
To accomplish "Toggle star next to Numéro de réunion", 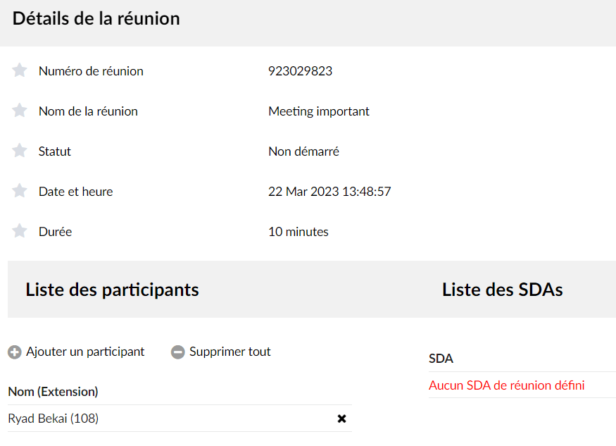I will [x=19, y=70].
